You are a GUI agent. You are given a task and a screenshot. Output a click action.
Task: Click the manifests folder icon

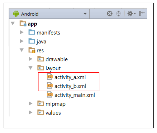pos(32,32)
